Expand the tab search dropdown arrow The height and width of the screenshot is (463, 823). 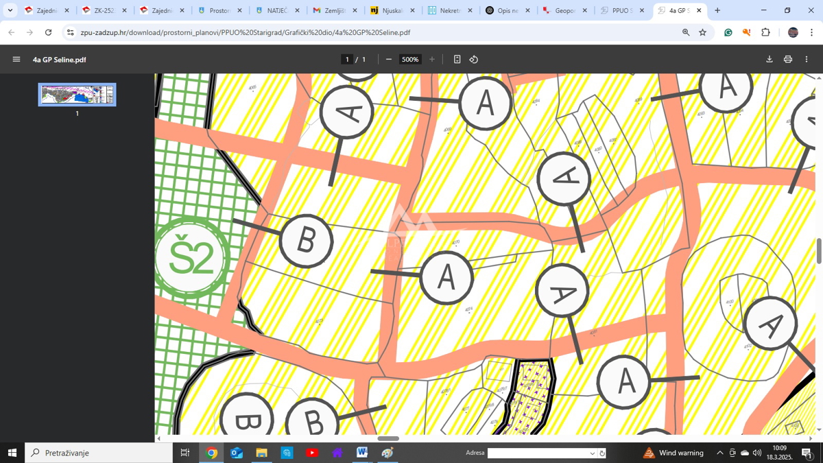[x=10, y=10]
